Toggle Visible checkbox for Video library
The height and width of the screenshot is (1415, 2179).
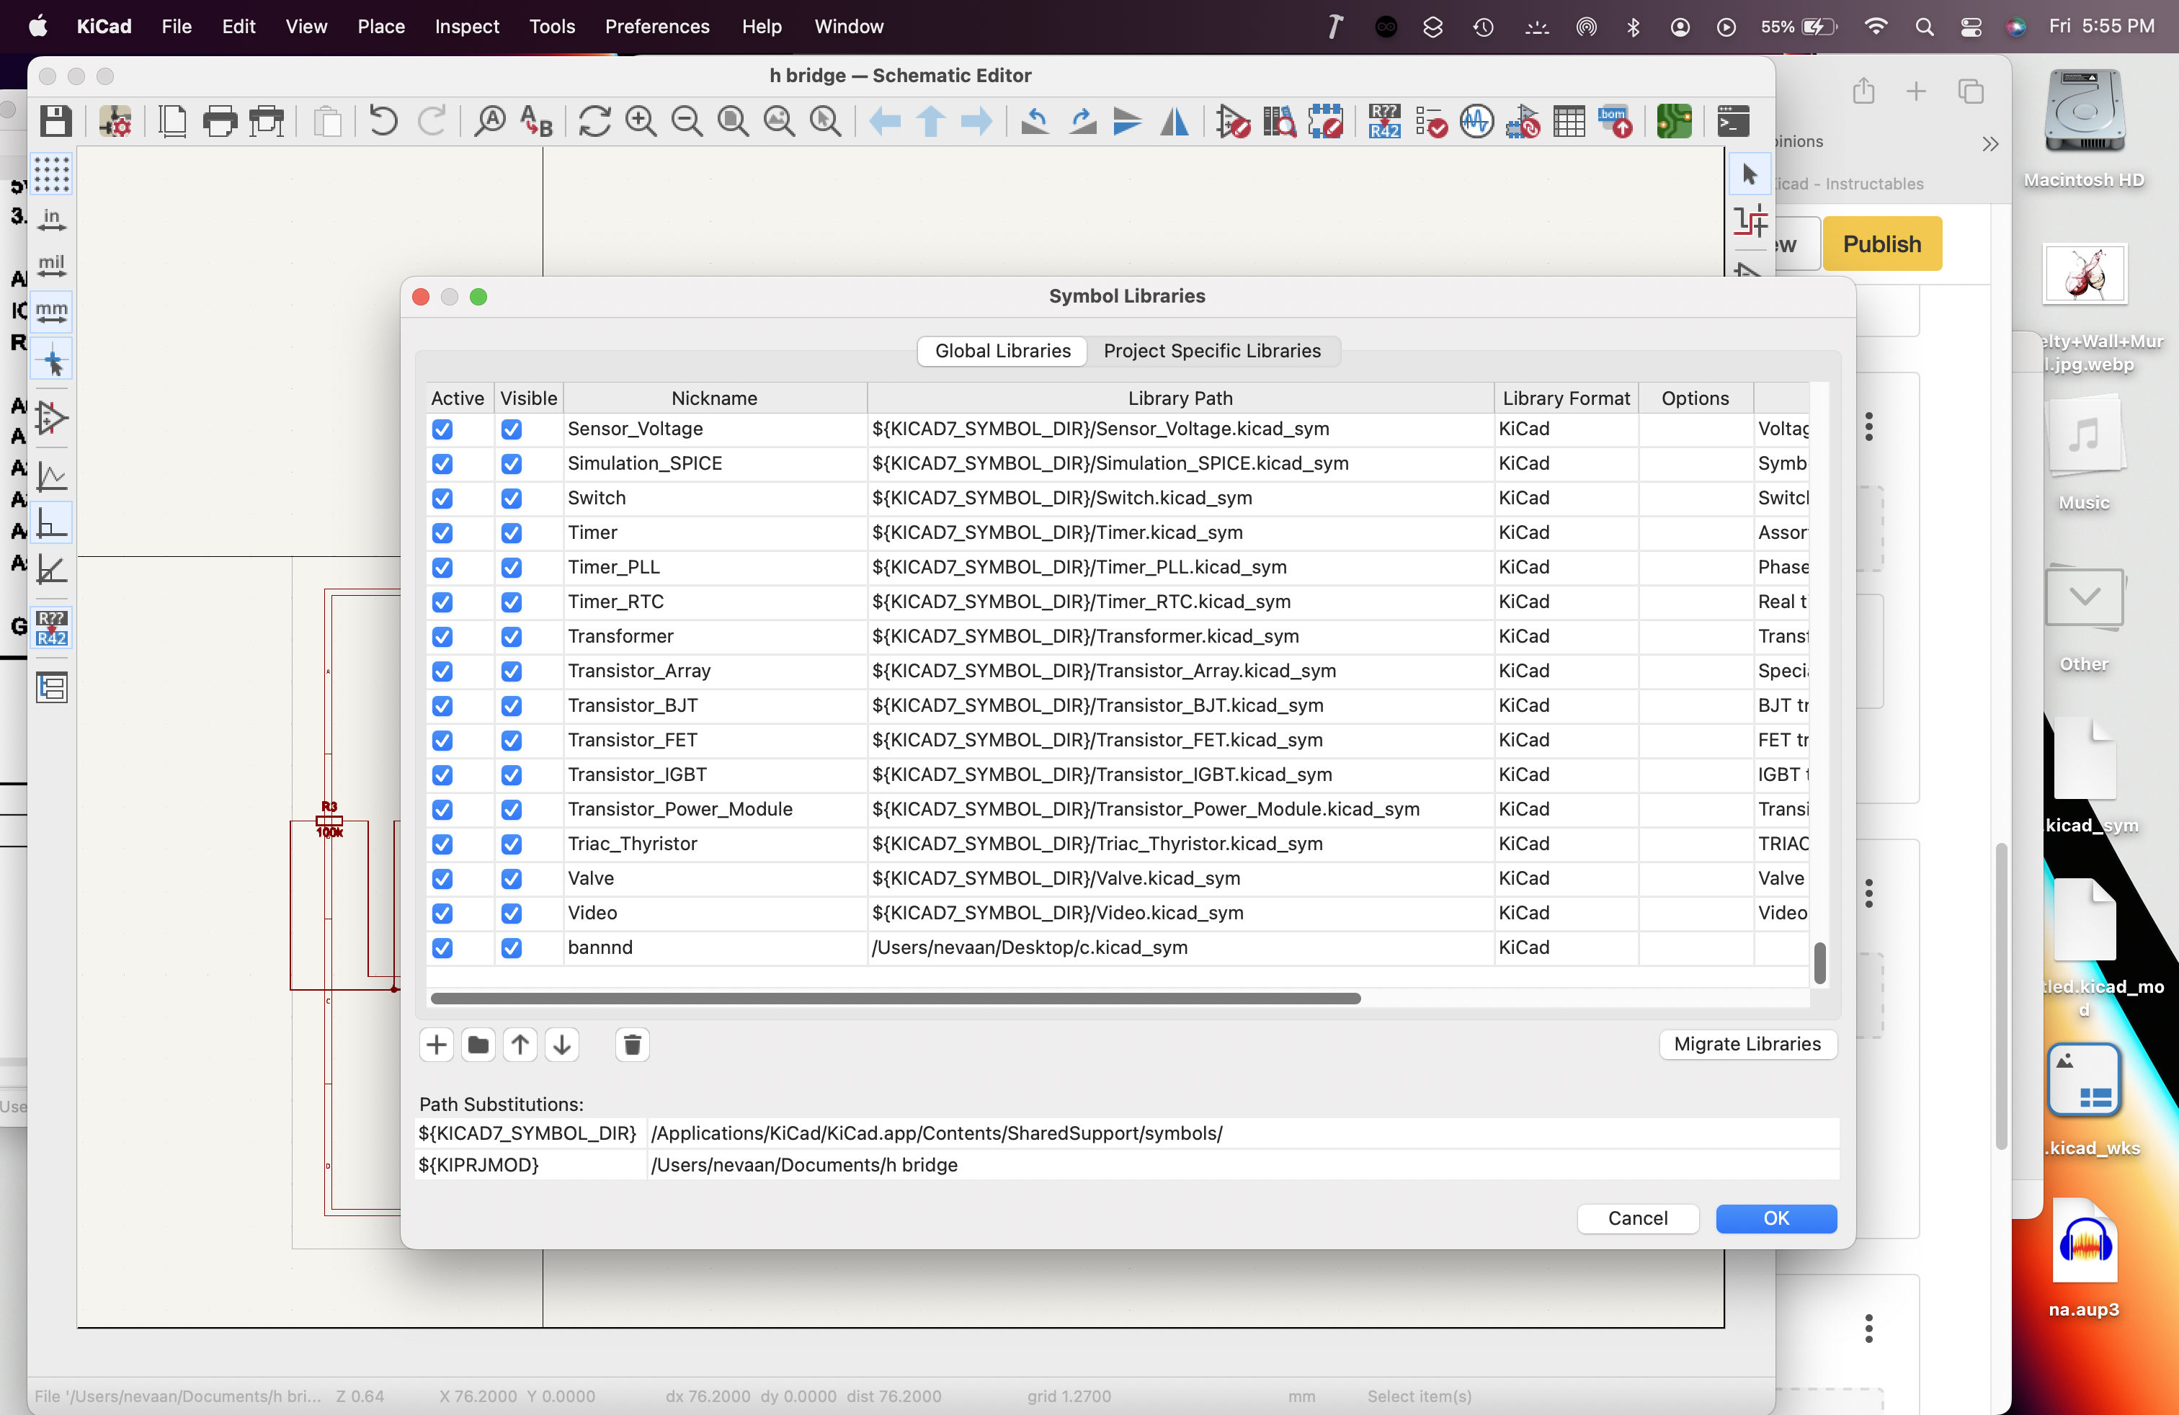pyautogui.click(x=512, y=914)
